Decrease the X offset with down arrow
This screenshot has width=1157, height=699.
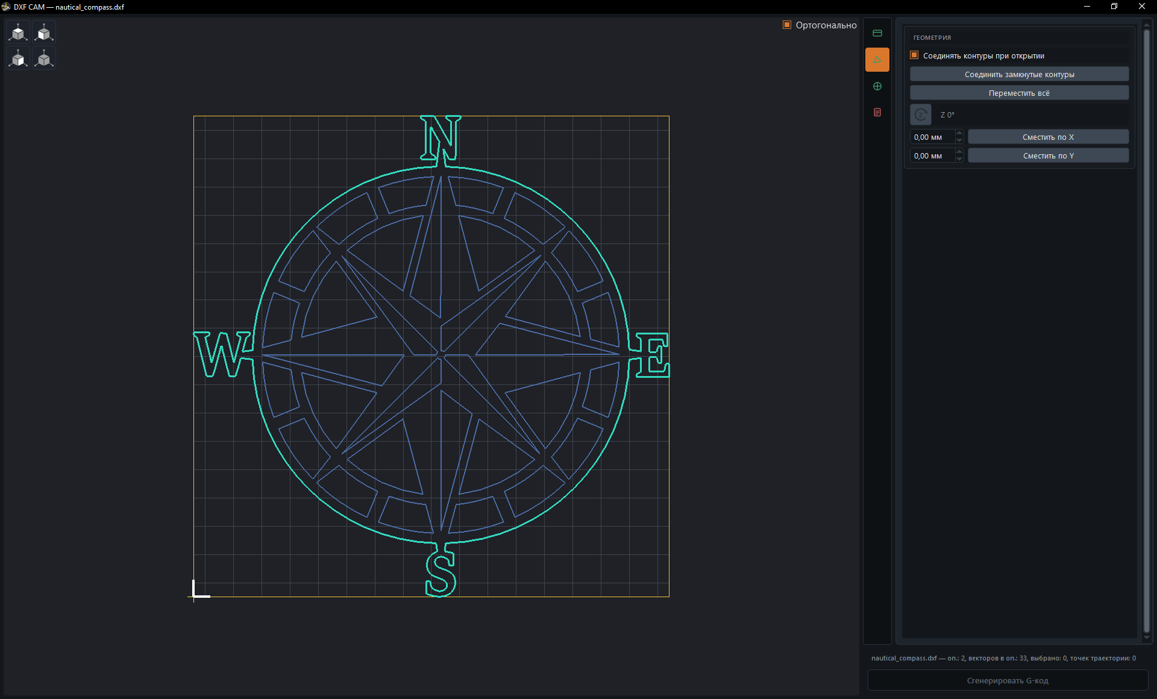coord(959,140)
